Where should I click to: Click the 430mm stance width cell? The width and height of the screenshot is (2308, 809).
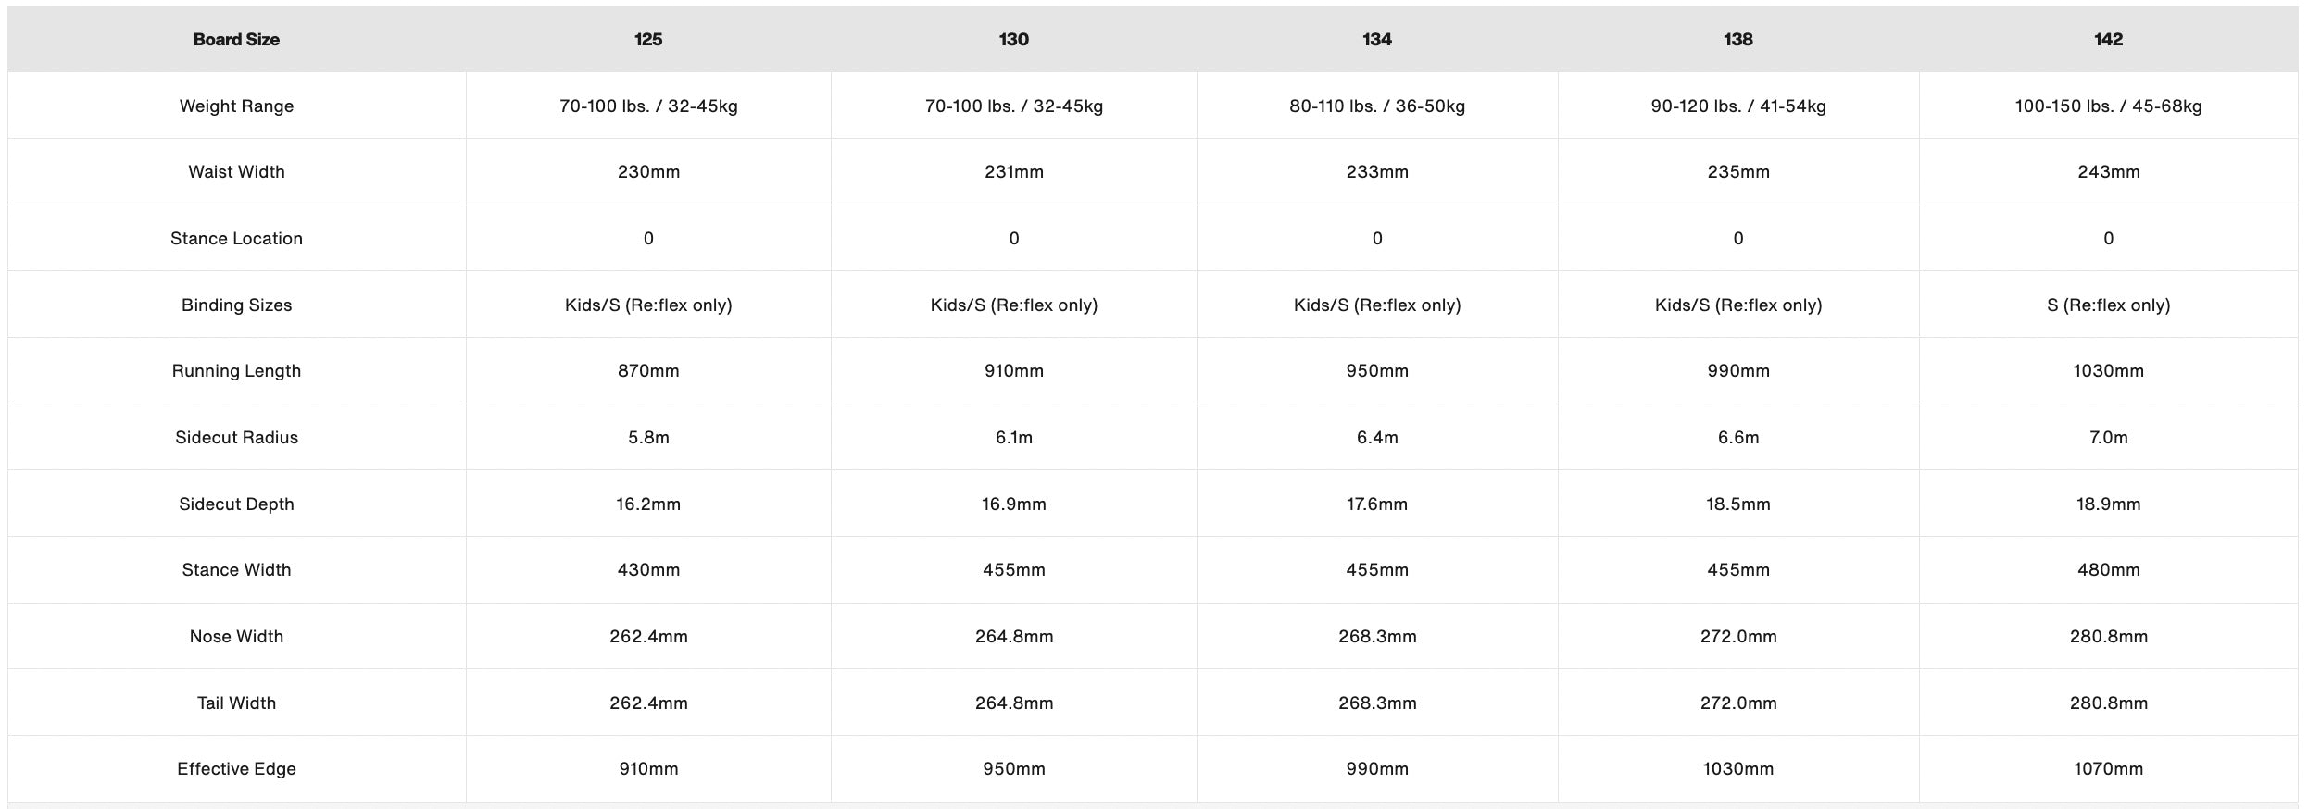pyautogui.click(x=648, y=570)
